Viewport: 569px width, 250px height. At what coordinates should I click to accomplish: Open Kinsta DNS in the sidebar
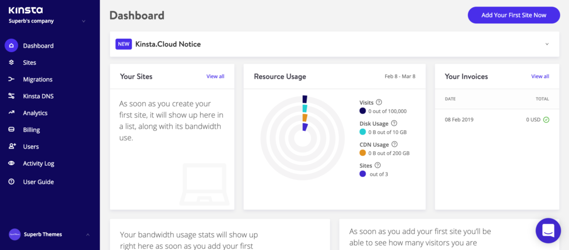click(x=38, y=96)
